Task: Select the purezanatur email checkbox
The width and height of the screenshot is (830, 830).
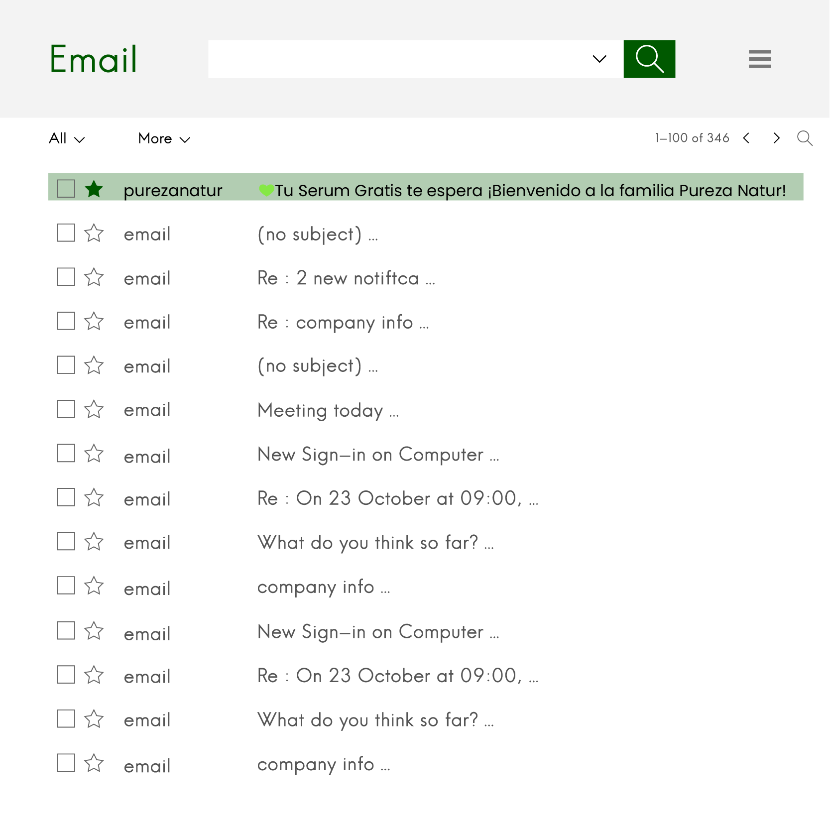Action: (66, 189)
